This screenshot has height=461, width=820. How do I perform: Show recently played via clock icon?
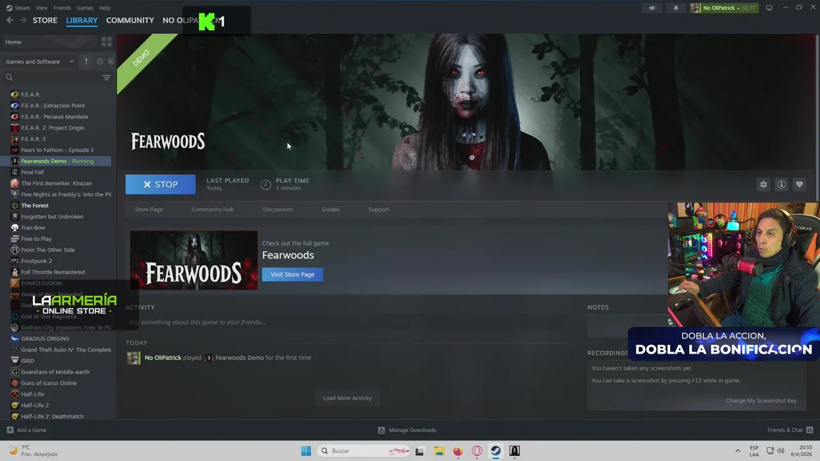tap(100, 61)
